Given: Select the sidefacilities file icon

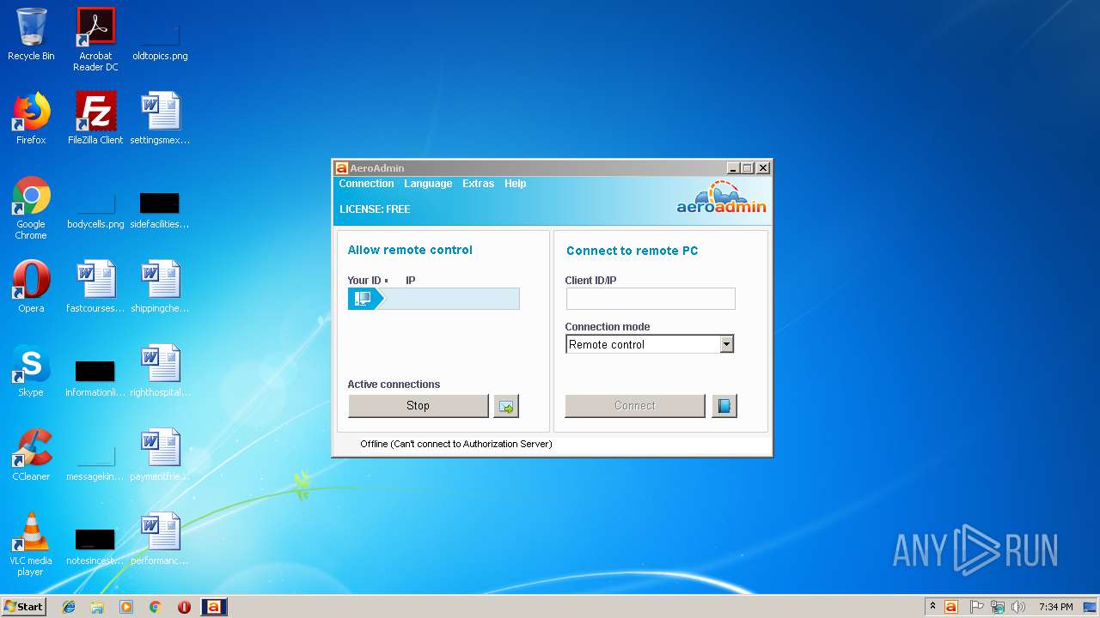Looking at the screenshot, I should tap(160, 209).
